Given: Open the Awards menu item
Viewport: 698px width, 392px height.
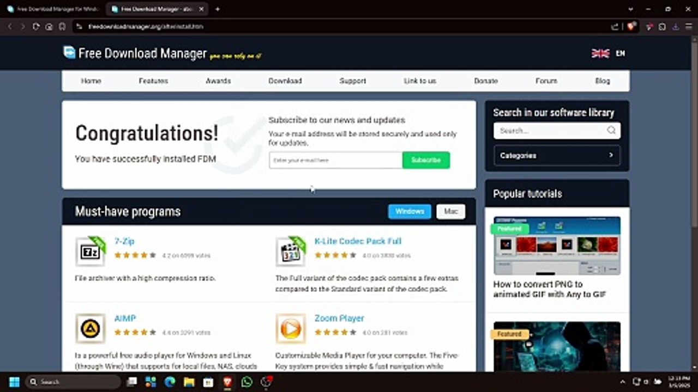Looking at the screenshot, I should [218, 81].
